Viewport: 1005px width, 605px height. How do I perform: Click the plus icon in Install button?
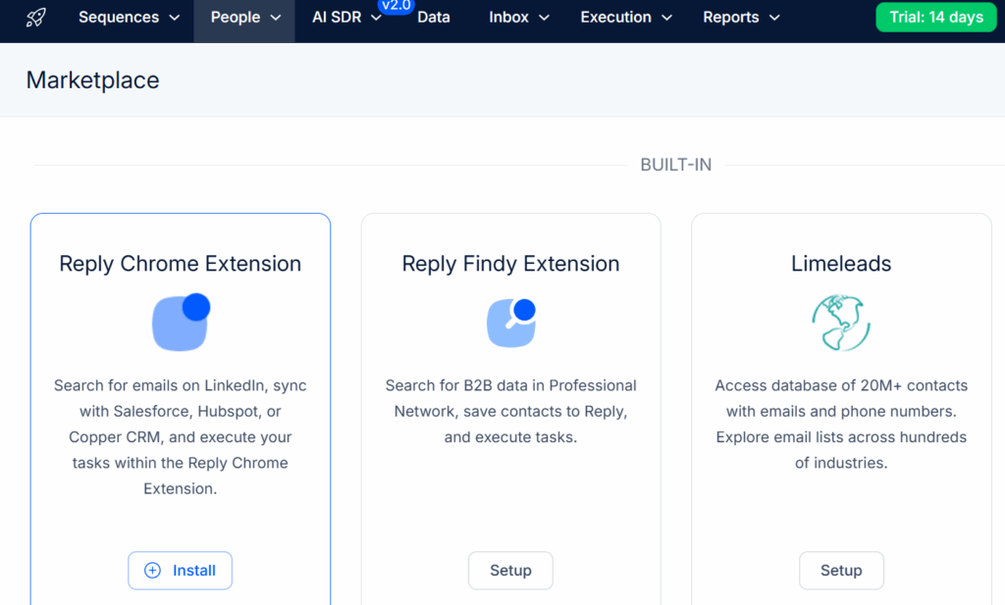(x=152, y=571)
